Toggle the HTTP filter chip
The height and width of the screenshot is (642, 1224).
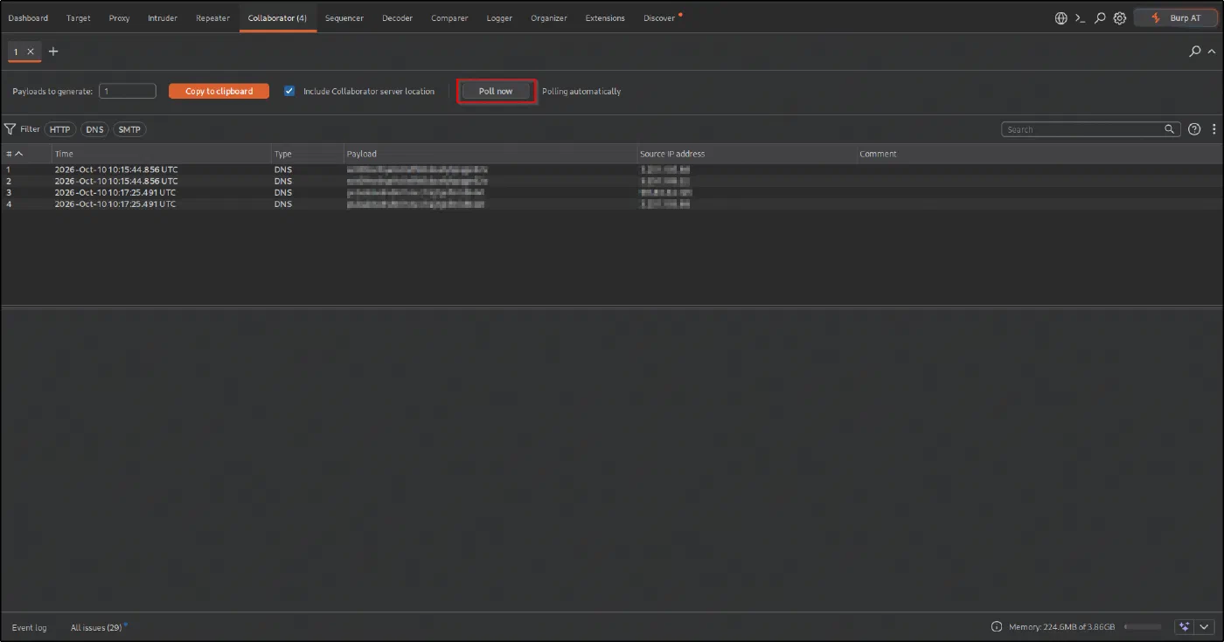point(59,129)
